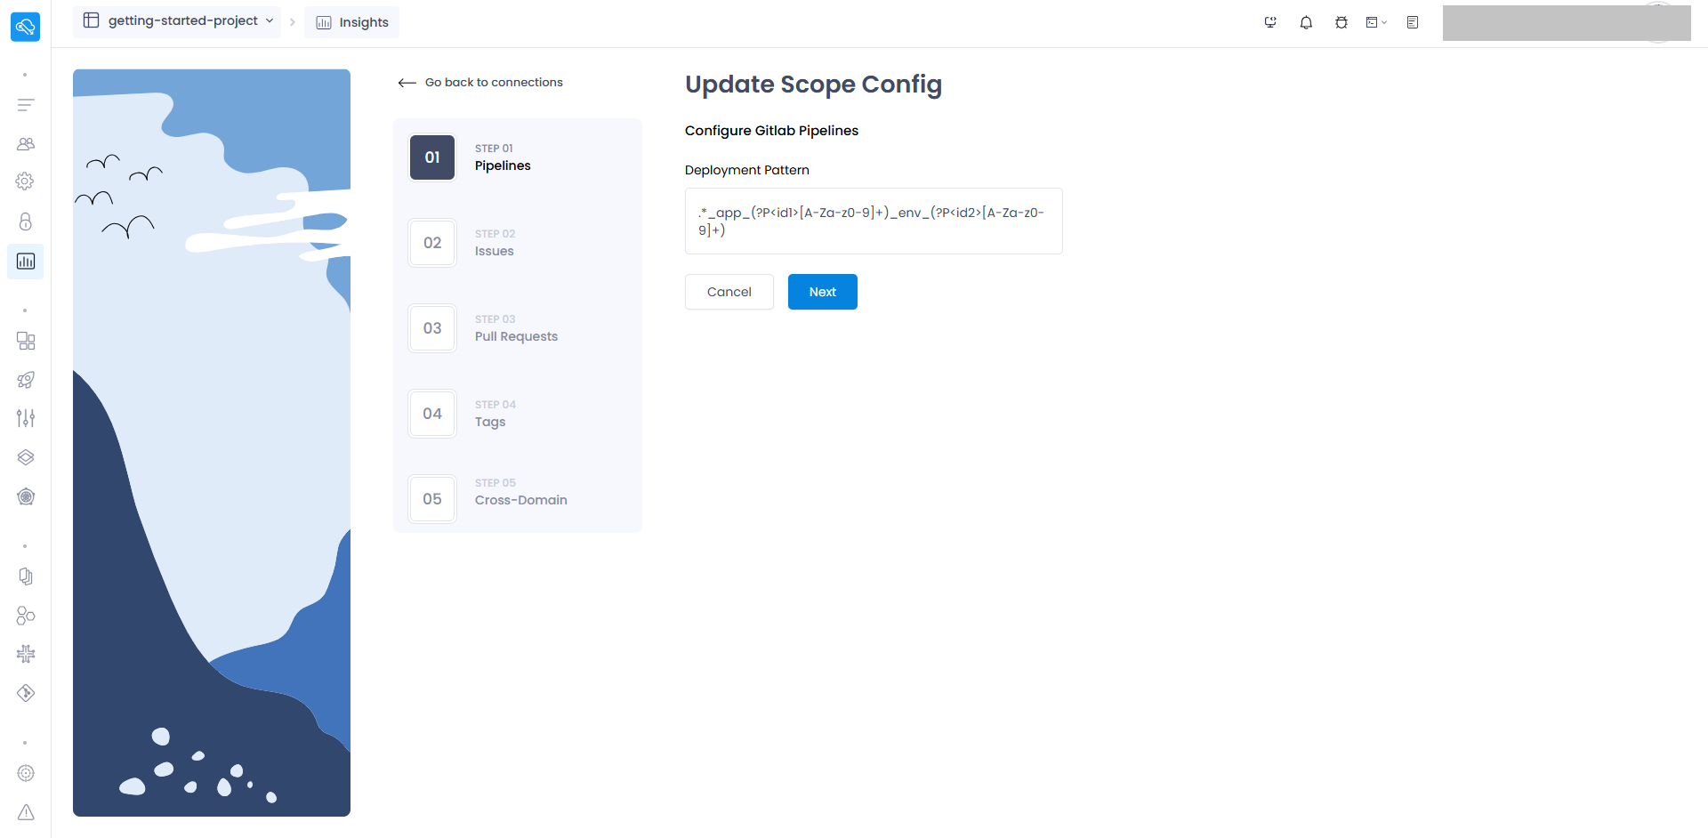Click the cloud logo icon in top-left
The height and width of the screenshot is (838, 1708).
[25, 27]
